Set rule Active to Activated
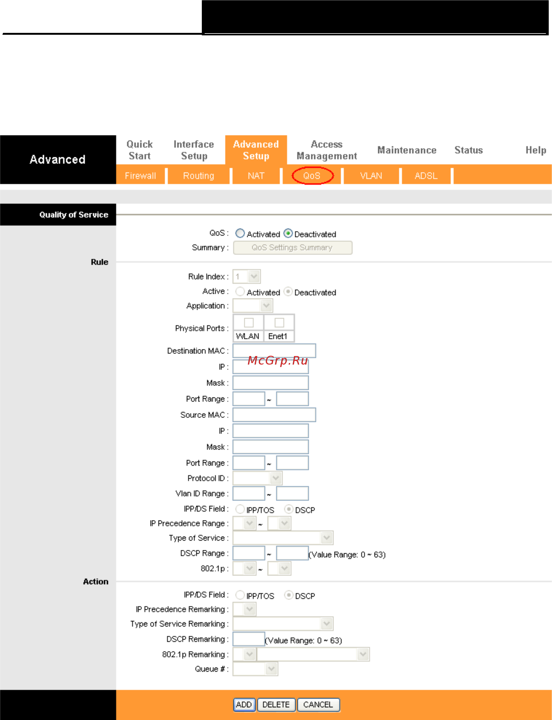 point(240,291)
